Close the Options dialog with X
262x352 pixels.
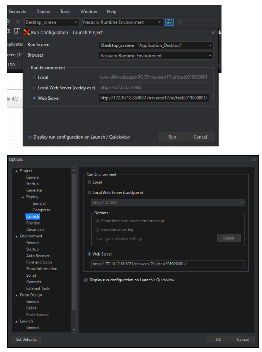point(254,160)
